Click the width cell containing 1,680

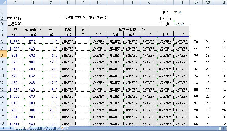click(15, 42)
